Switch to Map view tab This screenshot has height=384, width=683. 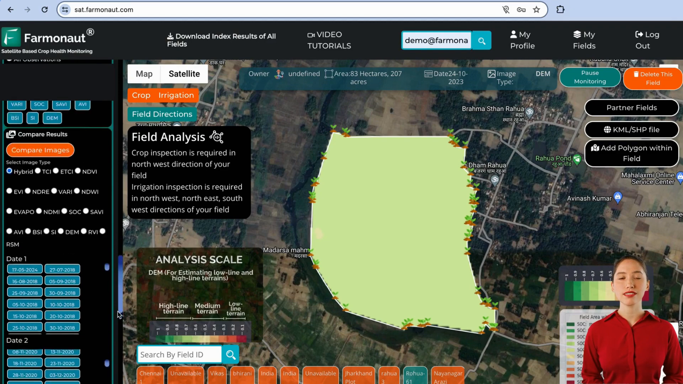(x=144, y=74)
